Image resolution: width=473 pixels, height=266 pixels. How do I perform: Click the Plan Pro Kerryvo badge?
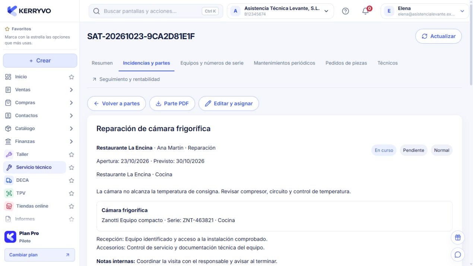pos(10,237)
